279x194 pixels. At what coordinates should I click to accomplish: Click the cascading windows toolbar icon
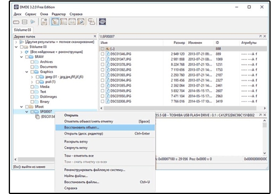click(91, 22)
